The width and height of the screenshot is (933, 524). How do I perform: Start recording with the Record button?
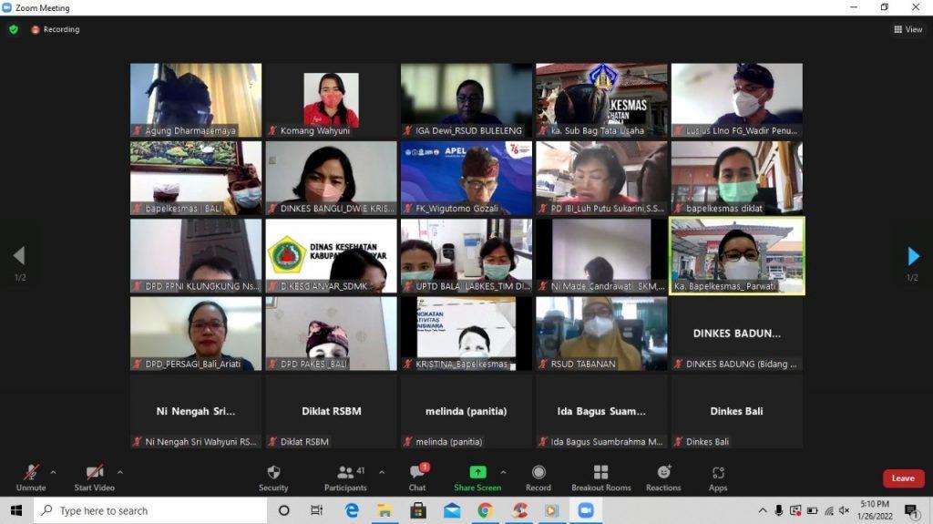click(x=538, y=473)
